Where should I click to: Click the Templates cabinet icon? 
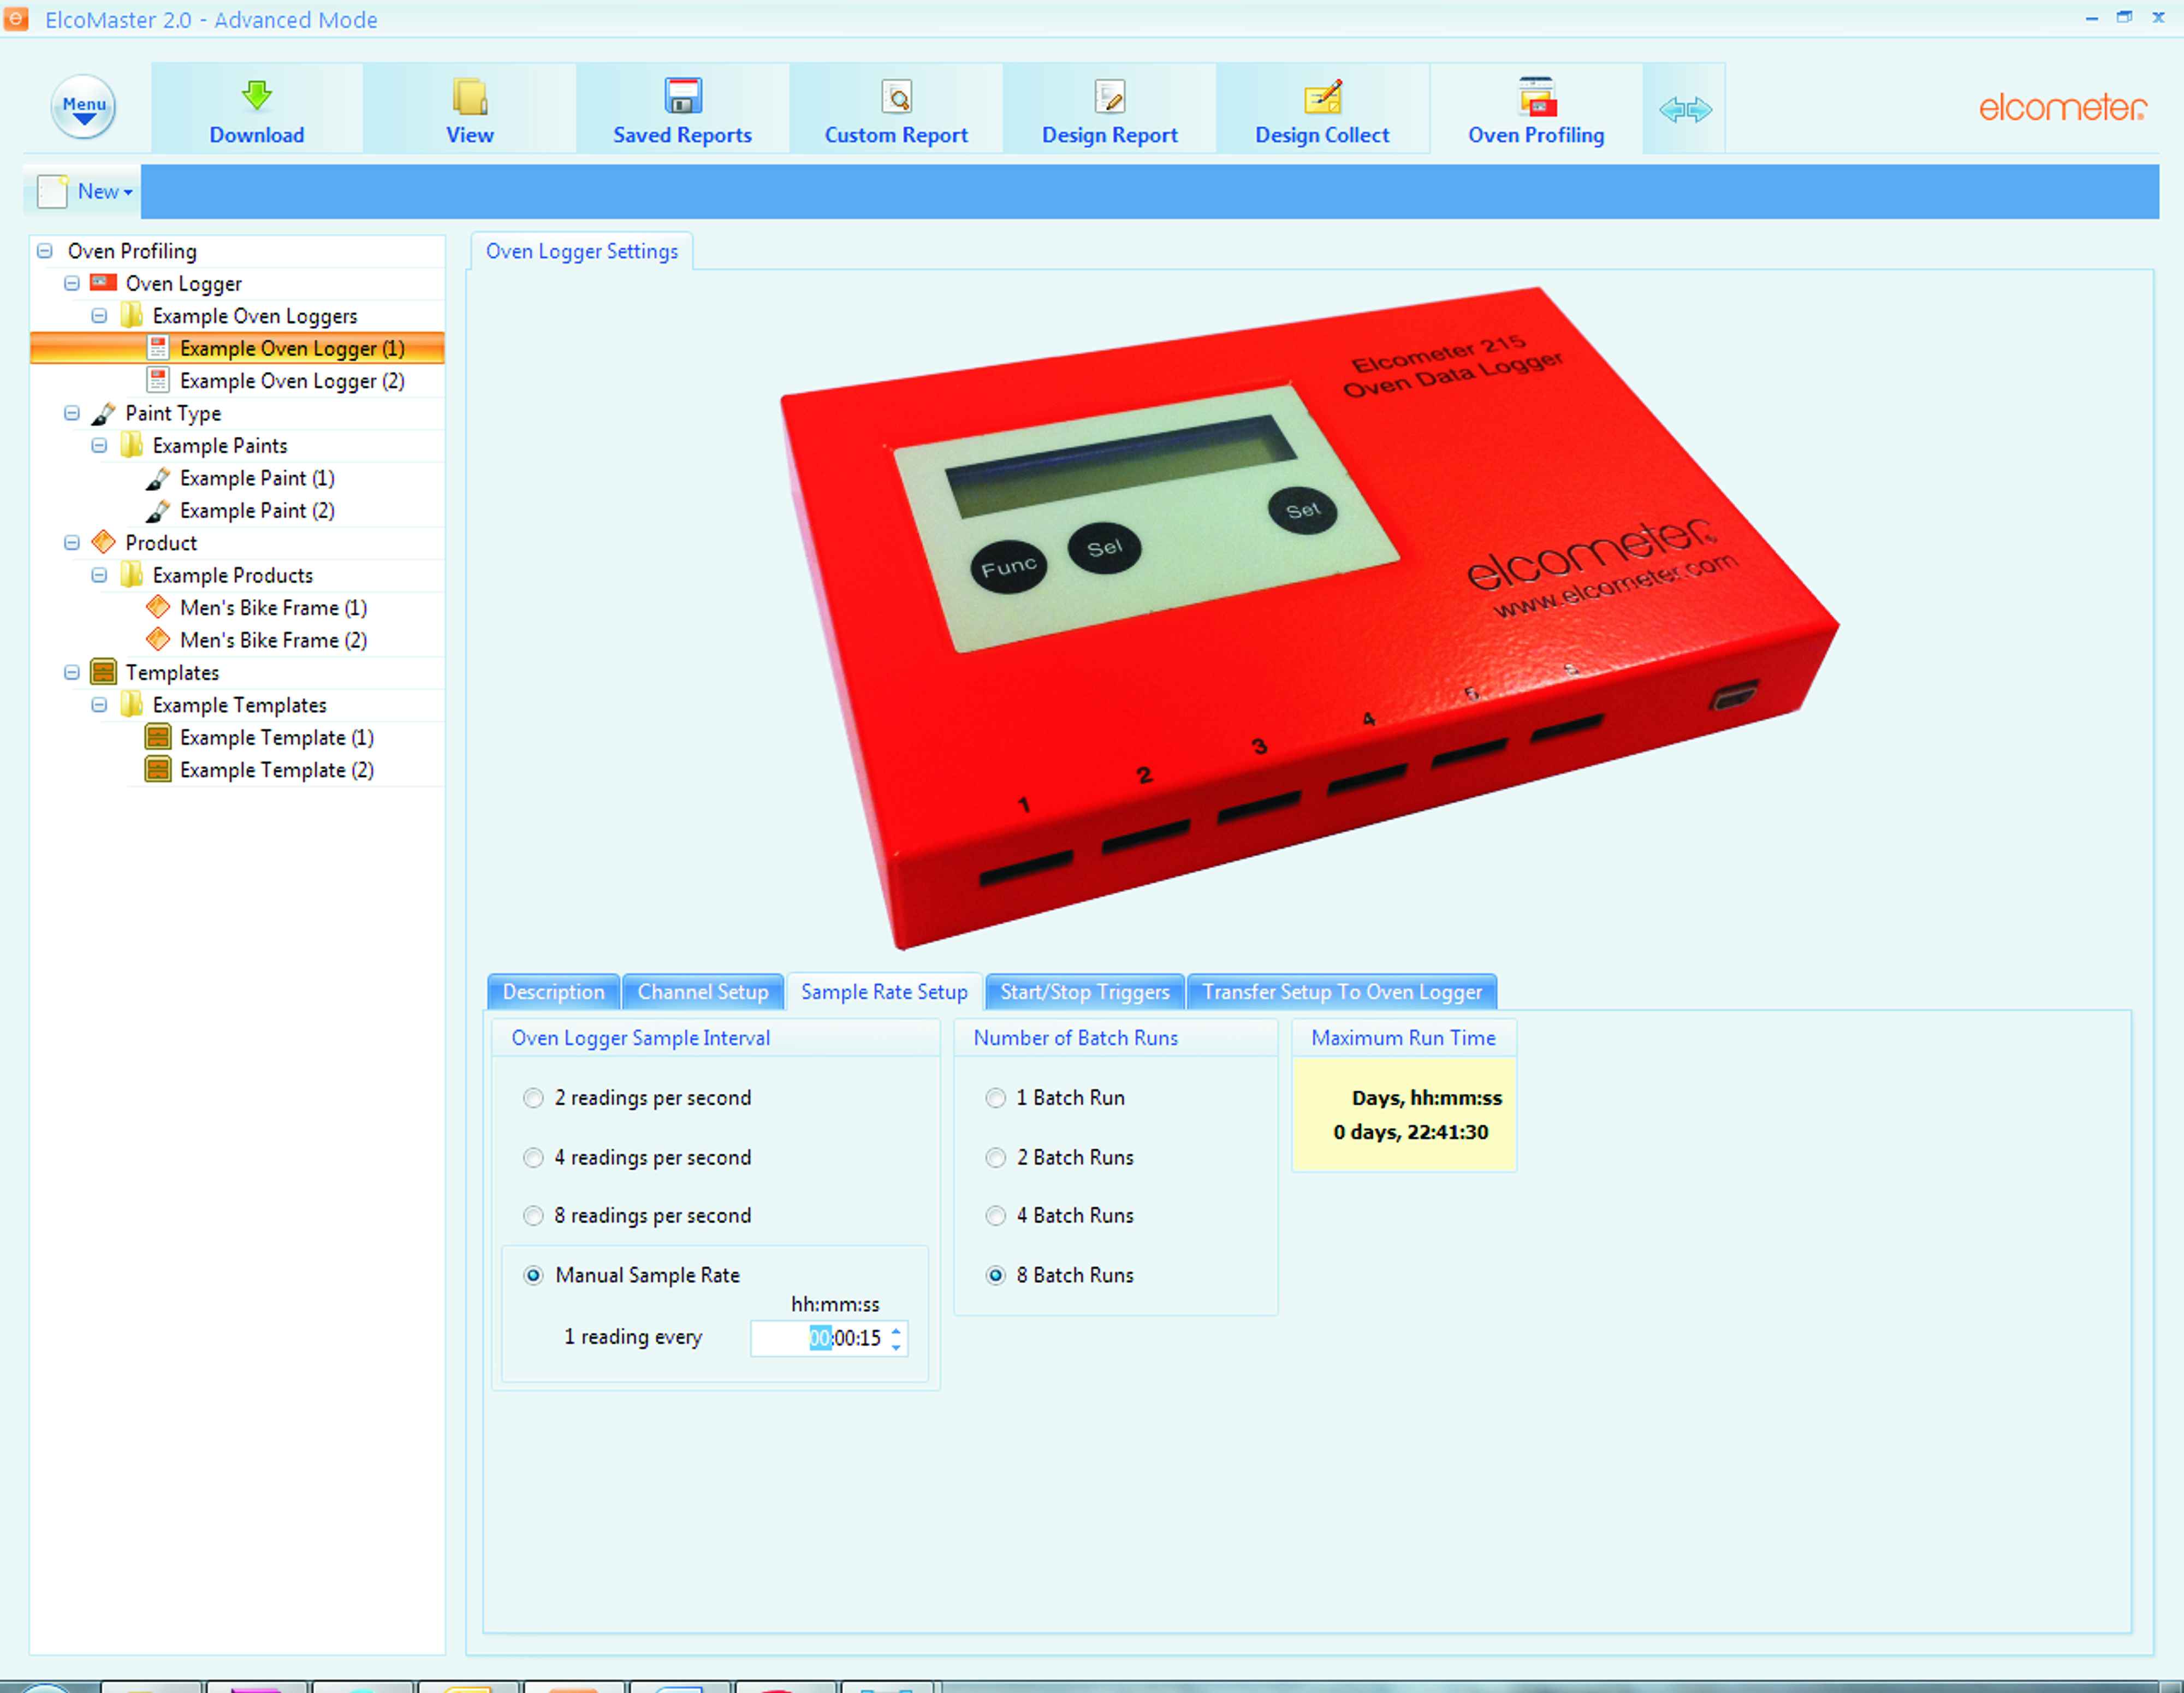click(x=104, y=672)
